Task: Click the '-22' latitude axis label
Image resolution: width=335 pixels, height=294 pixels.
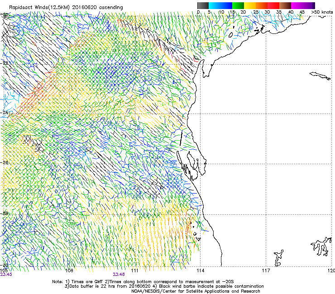Action: click(5, 63)
